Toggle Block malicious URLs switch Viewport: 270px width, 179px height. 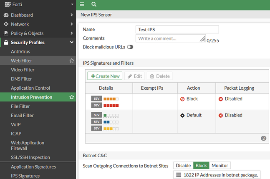pyautogui.click(x=130, y=47)
